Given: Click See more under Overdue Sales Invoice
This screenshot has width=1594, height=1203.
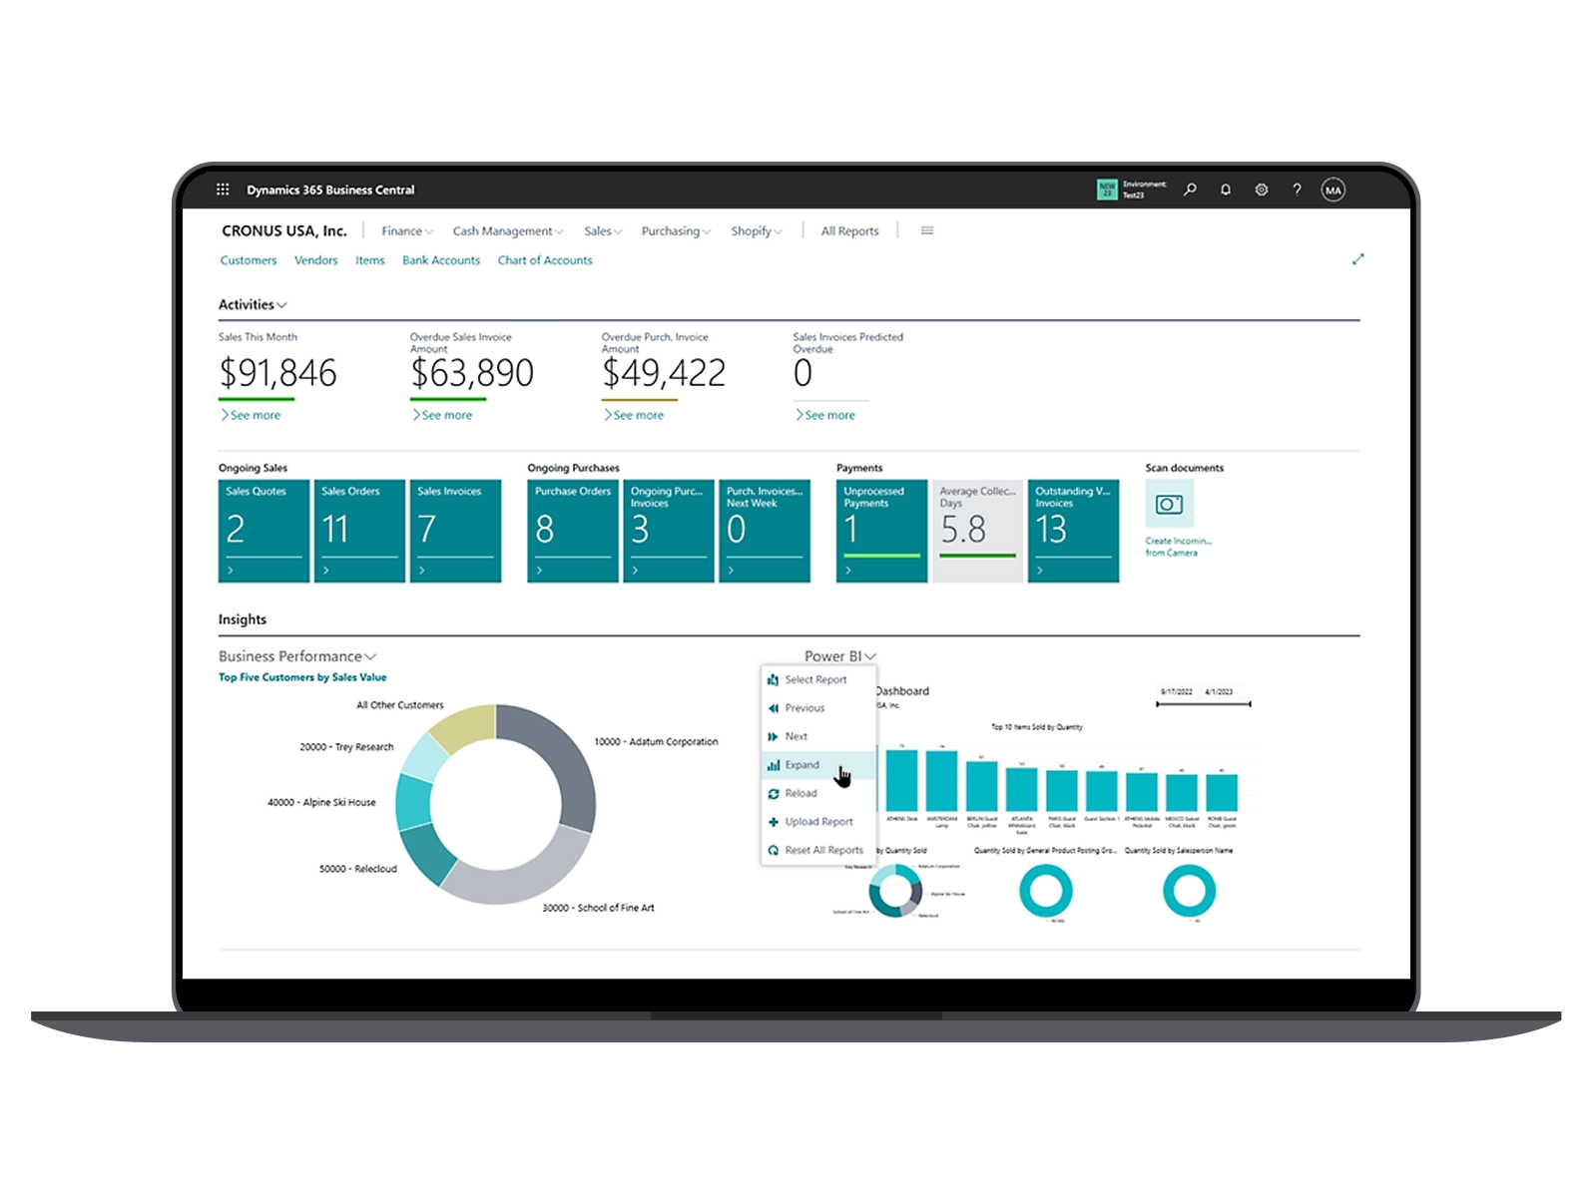Looking at the screenshot, I should [x=442, y=415].
